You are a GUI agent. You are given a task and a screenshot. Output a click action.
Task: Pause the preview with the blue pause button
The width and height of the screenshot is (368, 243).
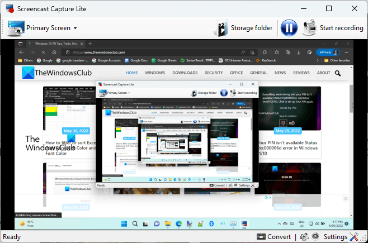point(289,28)
